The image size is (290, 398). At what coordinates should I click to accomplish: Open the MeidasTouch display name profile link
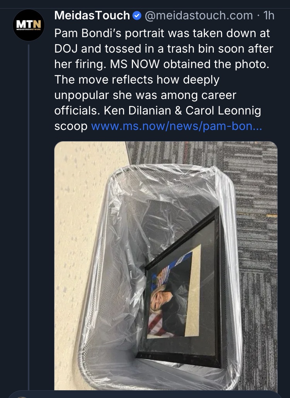click(92, 15)
